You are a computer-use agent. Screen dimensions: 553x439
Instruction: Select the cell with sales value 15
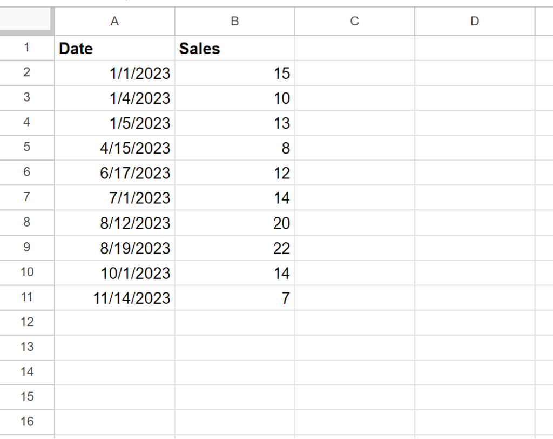pyautogui.click(x=234, y=74)
